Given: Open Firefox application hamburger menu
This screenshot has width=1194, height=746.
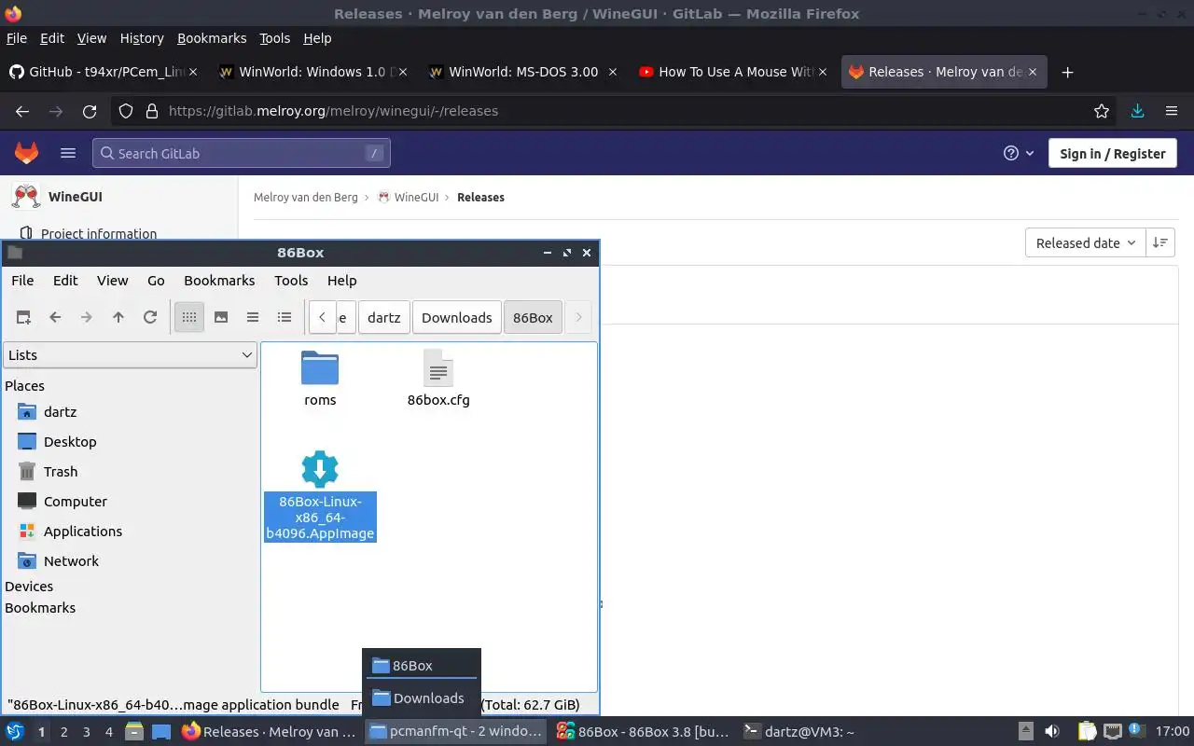Looking at the screenshot, I should pyautogui.click(x=1172, y=111).
